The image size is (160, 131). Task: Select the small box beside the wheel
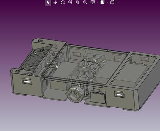tap(98, 98)
